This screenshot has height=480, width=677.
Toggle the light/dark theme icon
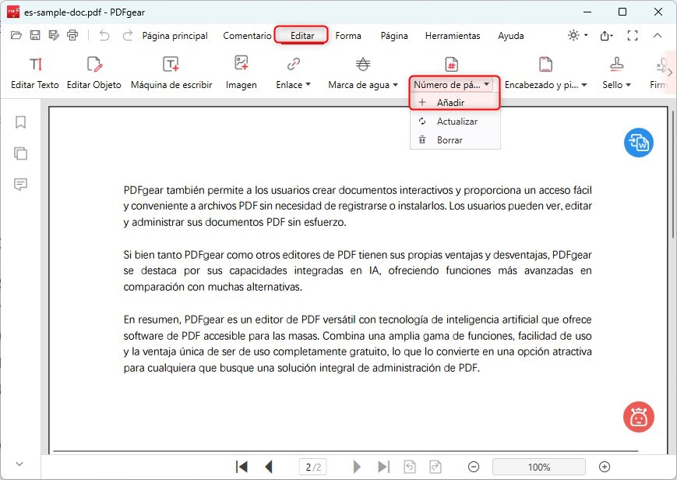pyautogui.click(x=572, y=35)
